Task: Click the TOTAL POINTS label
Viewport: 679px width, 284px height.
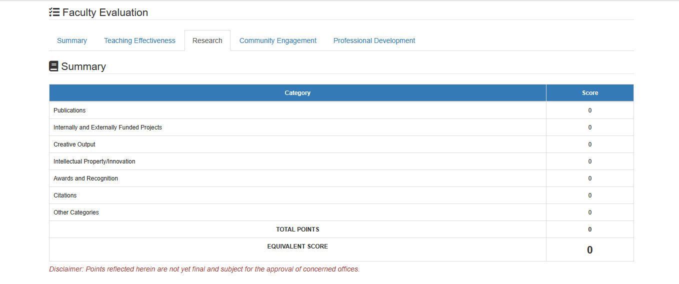Action: (297, 229)
